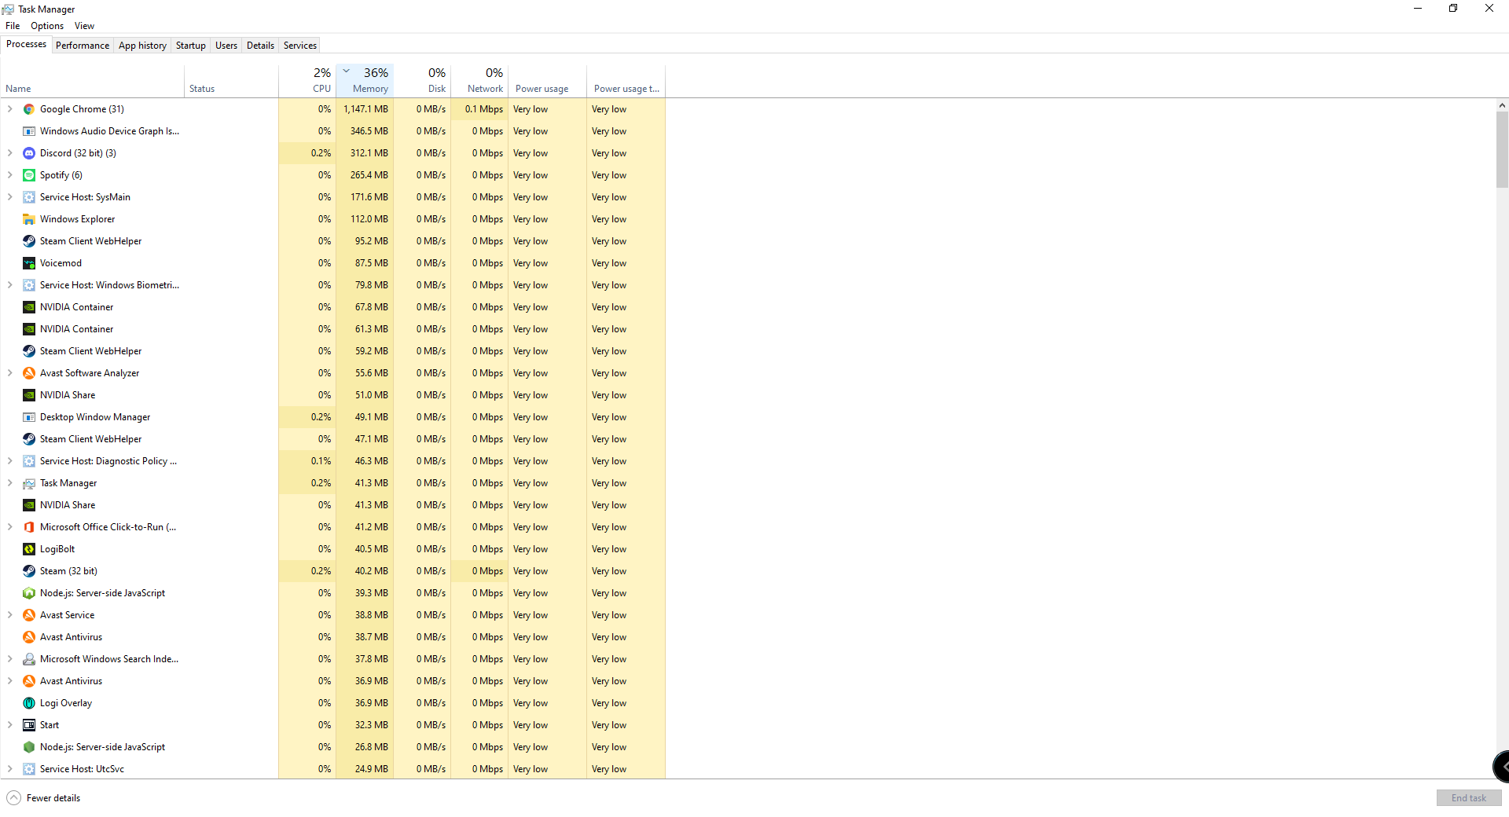
Task: Open the File menu
Action: coord(13,26)
